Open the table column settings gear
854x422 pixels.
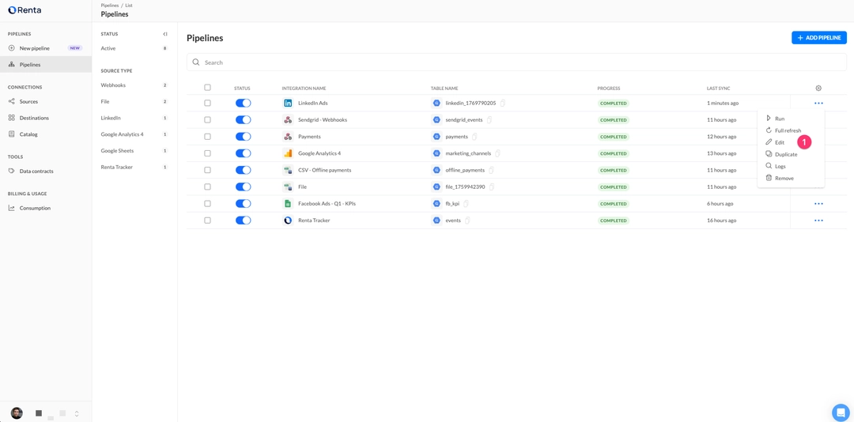click(x=818, y=89)
